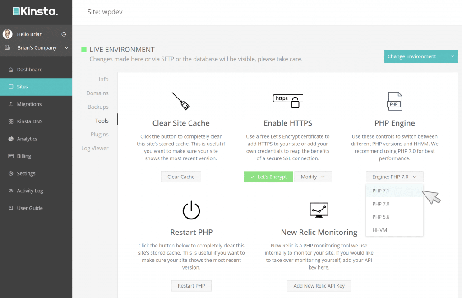Collapse the Engine: PHP 7.0 dropdown
462x298 pixels.
pos(394,177)
